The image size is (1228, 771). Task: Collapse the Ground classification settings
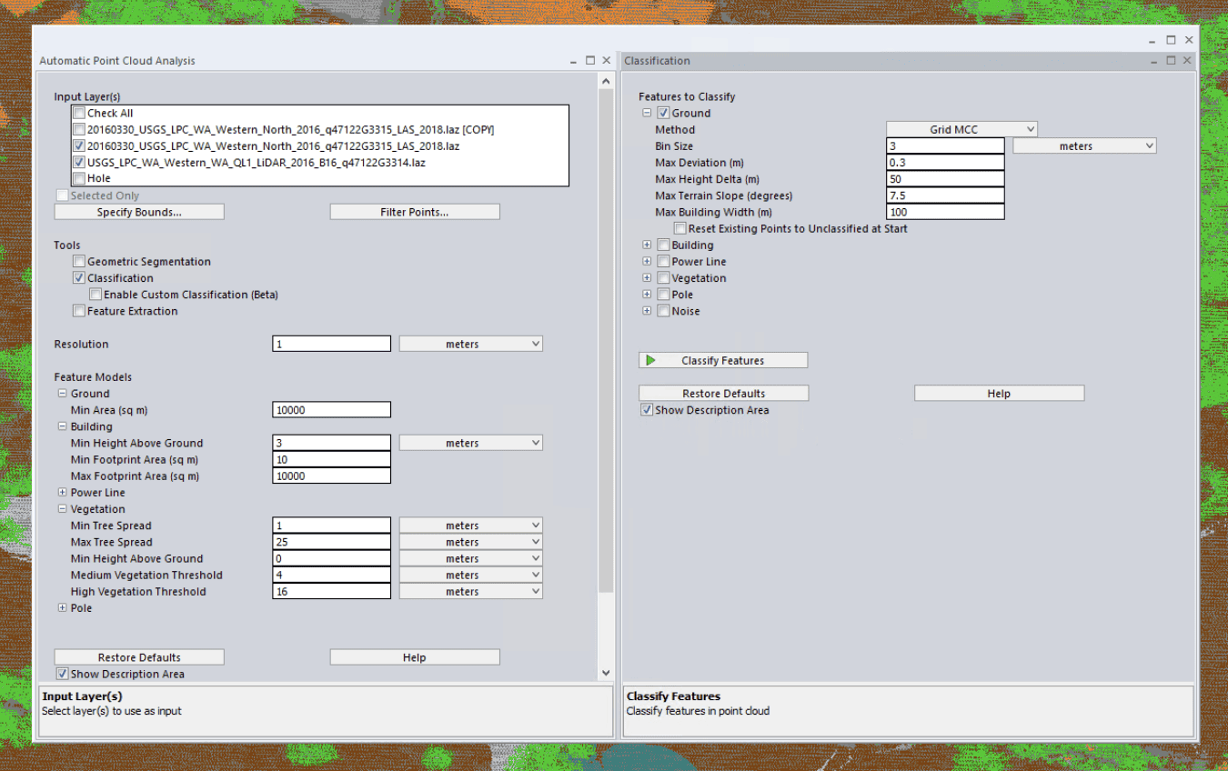(x=647, y=113)
